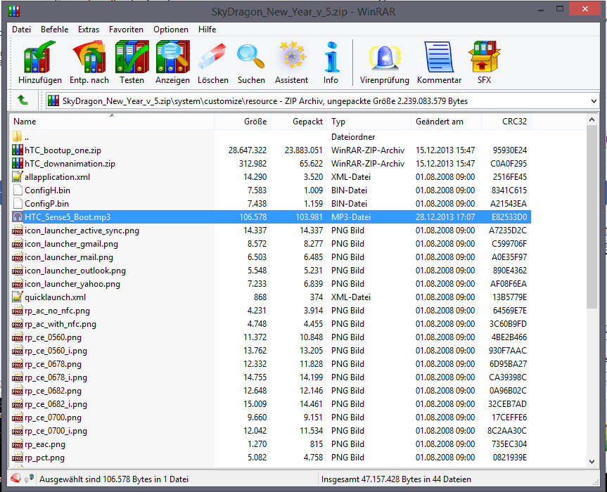Image resolution: width=607 pixels, height=492 pixels.
Task: Open the Anzeigen view file tool
Action: tap(172, 63)
